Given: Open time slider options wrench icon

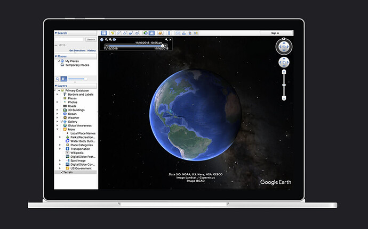Looking at the screenshot, I should click(x=166, y=39).
